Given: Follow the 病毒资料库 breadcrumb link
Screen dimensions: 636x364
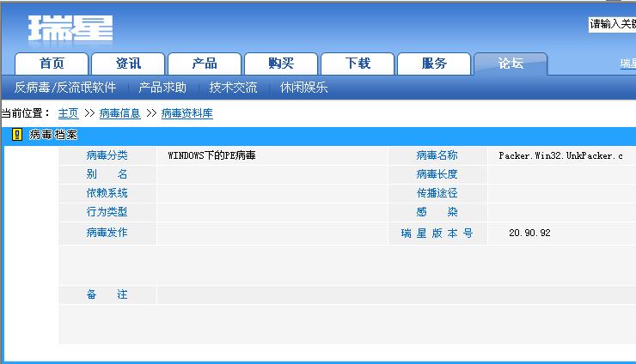Looking at the screenshot, I should pyautogui.click(x=187, y=113).
